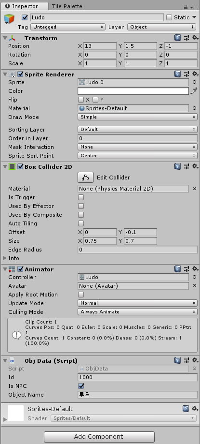
Task: Disable the Box Collider 2D component checkbox
Action: [20, 166]
